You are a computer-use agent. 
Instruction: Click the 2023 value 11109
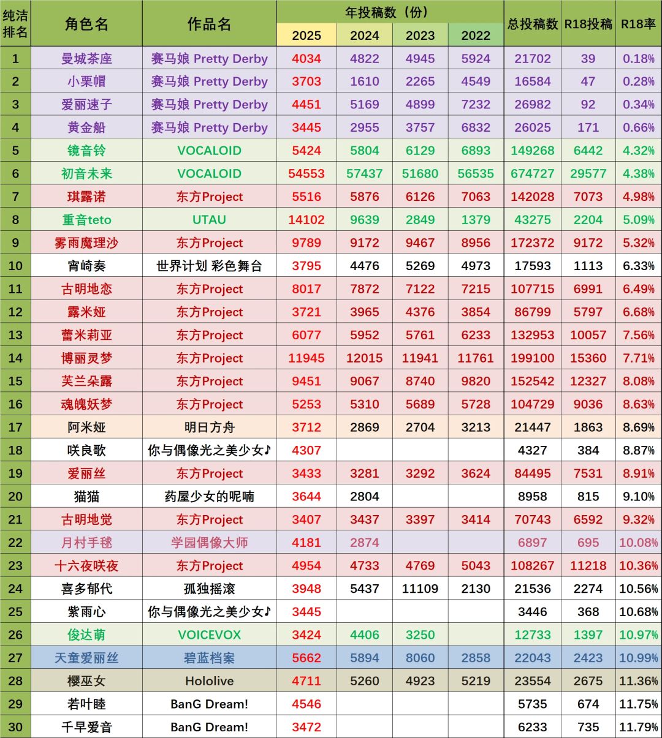coord(420,589)
